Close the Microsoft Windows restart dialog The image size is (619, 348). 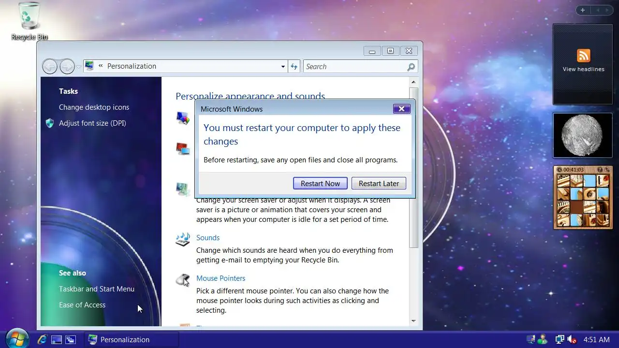[401, 109]
